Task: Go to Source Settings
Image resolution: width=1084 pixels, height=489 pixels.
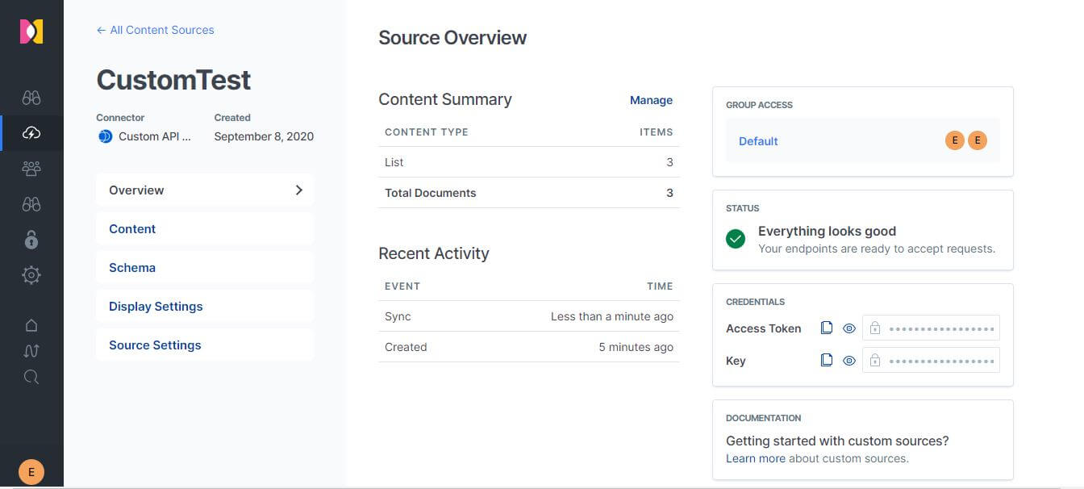Action: coord(154,345)
